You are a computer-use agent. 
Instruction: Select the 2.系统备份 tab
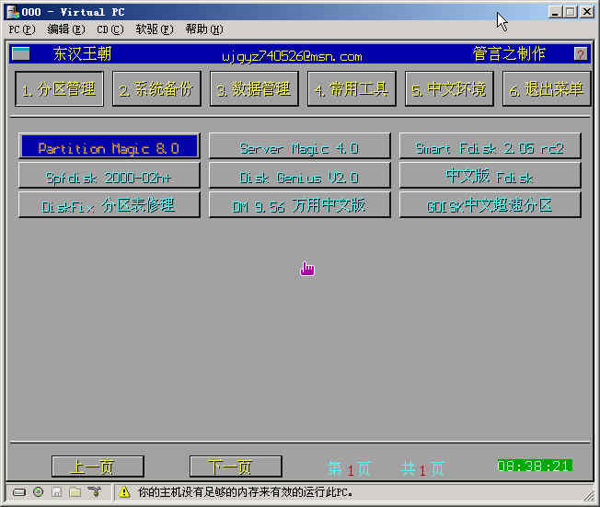[x=156, y=89]
